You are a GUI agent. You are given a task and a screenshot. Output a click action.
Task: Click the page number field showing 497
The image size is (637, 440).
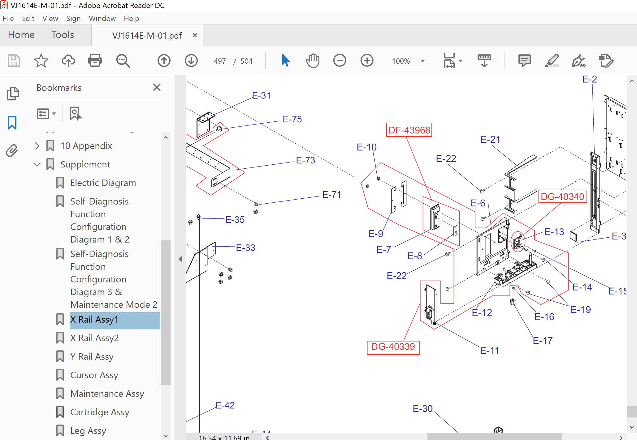point(220,61)
